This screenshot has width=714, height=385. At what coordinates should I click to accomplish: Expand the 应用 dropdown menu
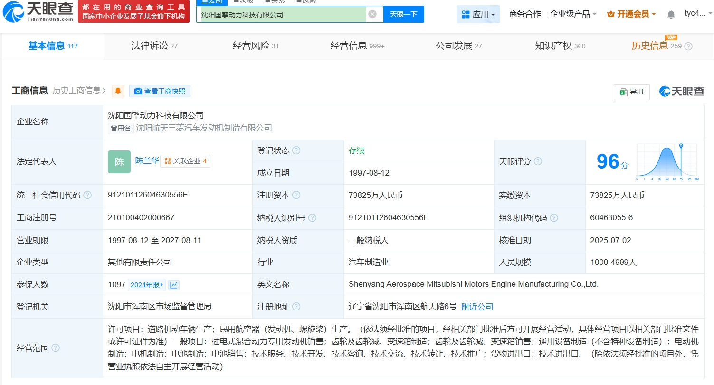(478, 14)
